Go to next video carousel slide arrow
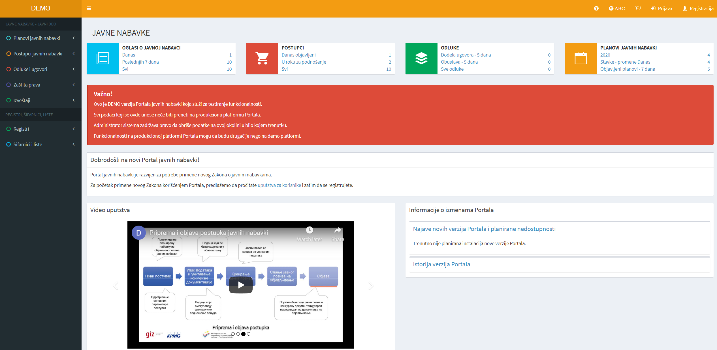The height and width of the screenshot is (350, 717). 371,286
